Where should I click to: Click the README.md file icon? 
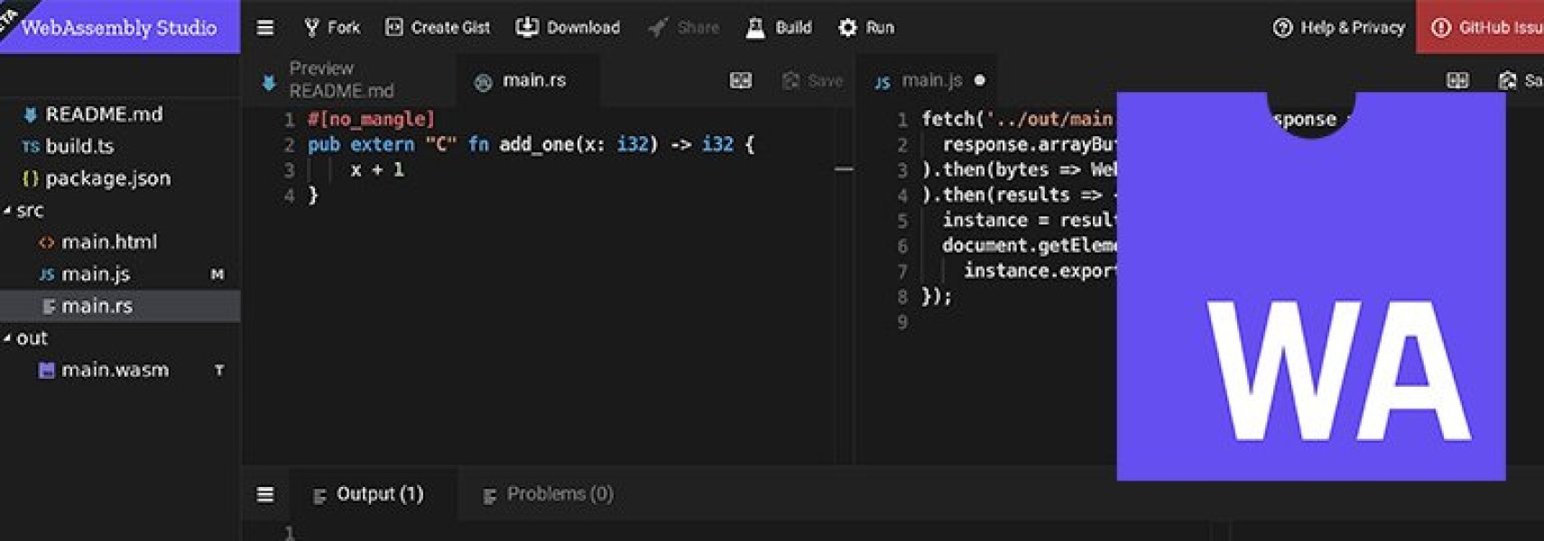pos(31,115)
